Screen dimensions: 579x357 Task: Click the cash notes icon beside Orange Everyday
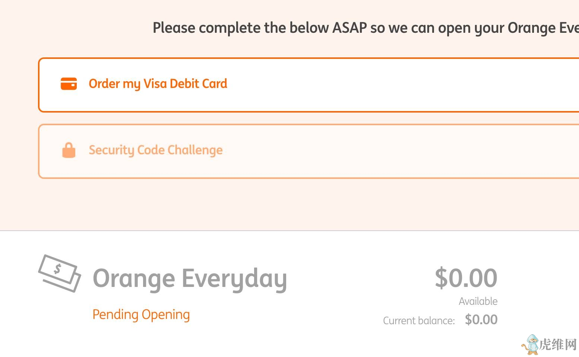click(x=60, y=273)
